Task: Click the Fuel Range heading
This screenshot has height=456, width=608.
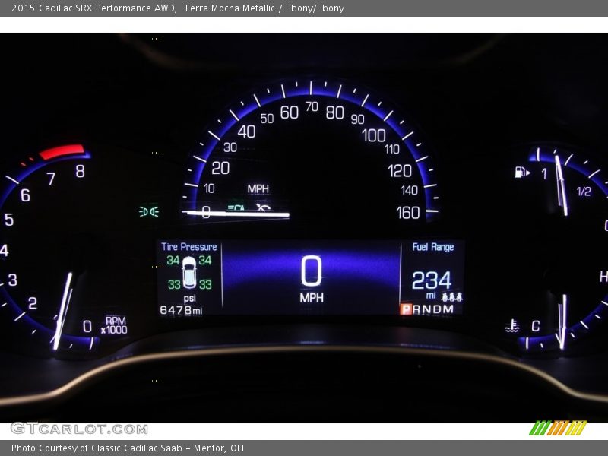Action: click(x=432, y=247)
